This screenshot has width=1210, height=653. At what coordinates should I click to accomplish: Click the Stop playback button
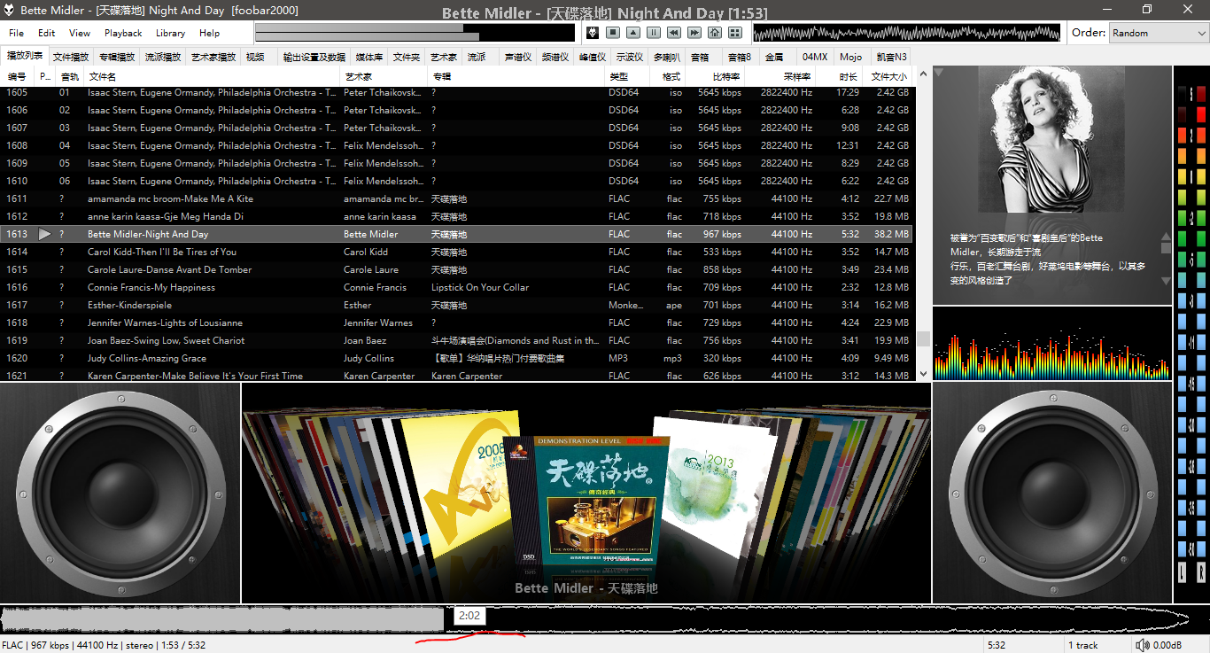[613, 33]
